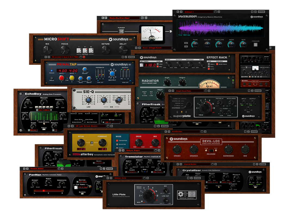Image resolution: width=288 pixels, height=222 pixels.
Task: Bypass the Devil-Loc plugin
Action: coord(254,131)
